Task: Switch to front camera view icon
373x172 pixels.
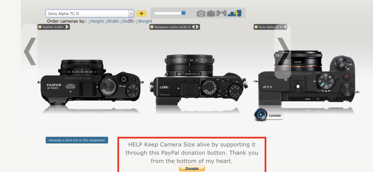Action: (x=201, y=13)
